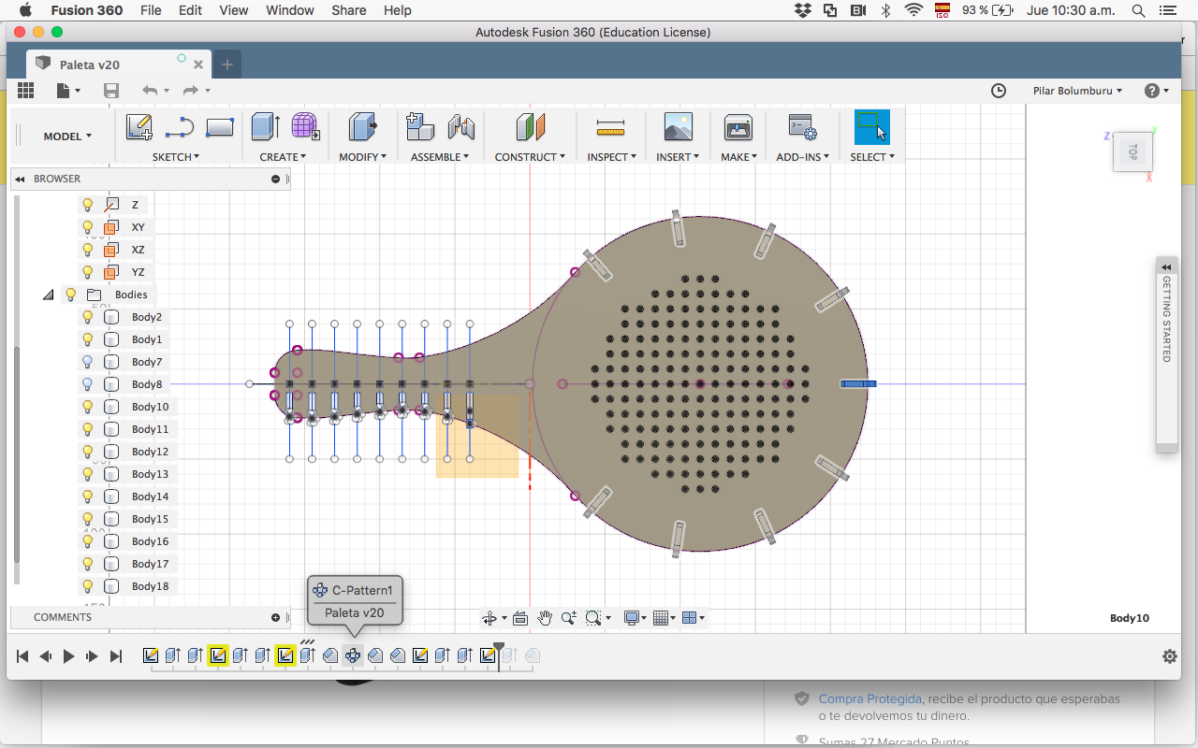Toggle the Bodies folder lightbulb
This screenshot has width=1198, height=748.
[x=70, y=295]
